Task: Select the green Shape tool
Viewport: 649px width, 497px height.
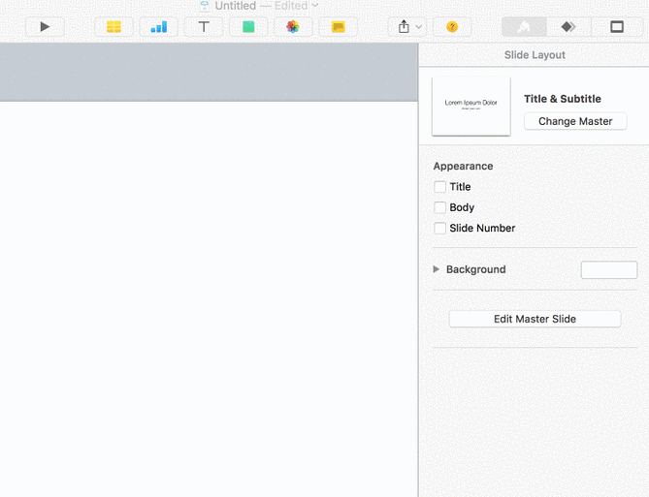Action: [248, 27]
